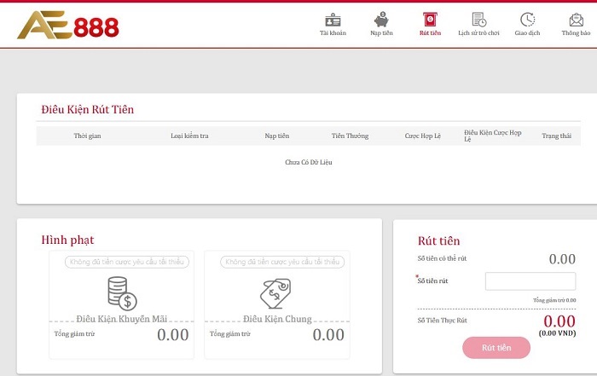
Task: Click the minimum bet notice above Điều Kiện Chung
Action: point(276,263)
